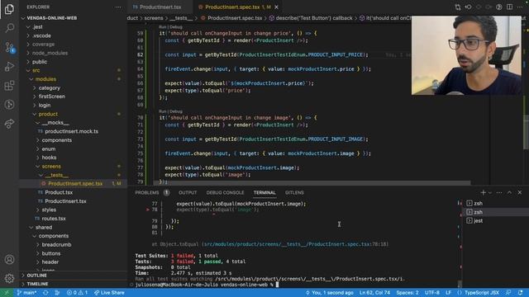Maximize the terminal panel size

(x=509, y=192)
